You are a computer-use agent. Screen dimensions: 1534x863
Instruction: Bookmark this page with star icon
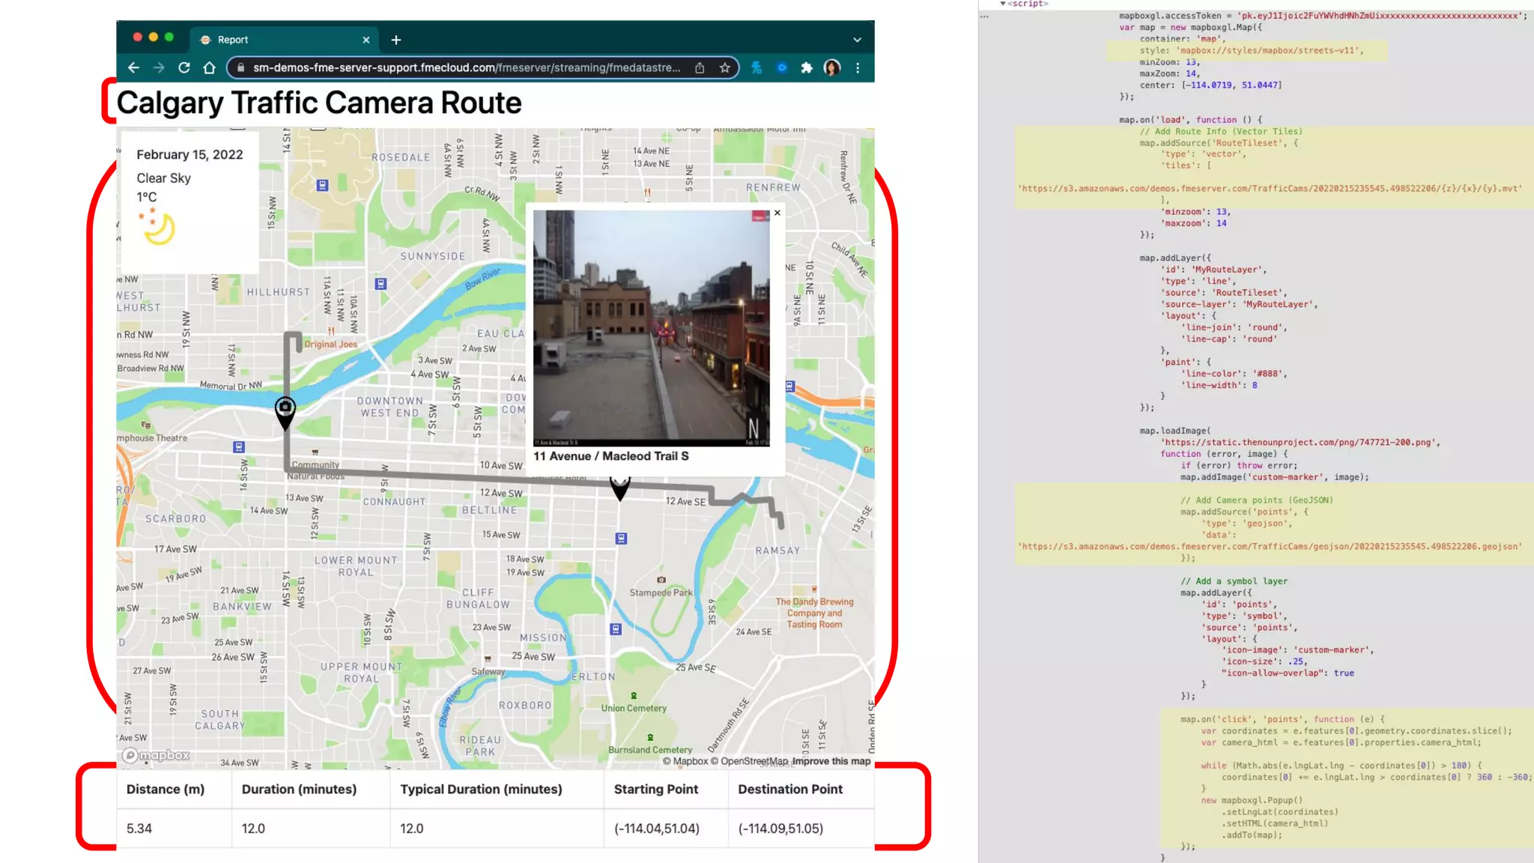pos(724,68)
